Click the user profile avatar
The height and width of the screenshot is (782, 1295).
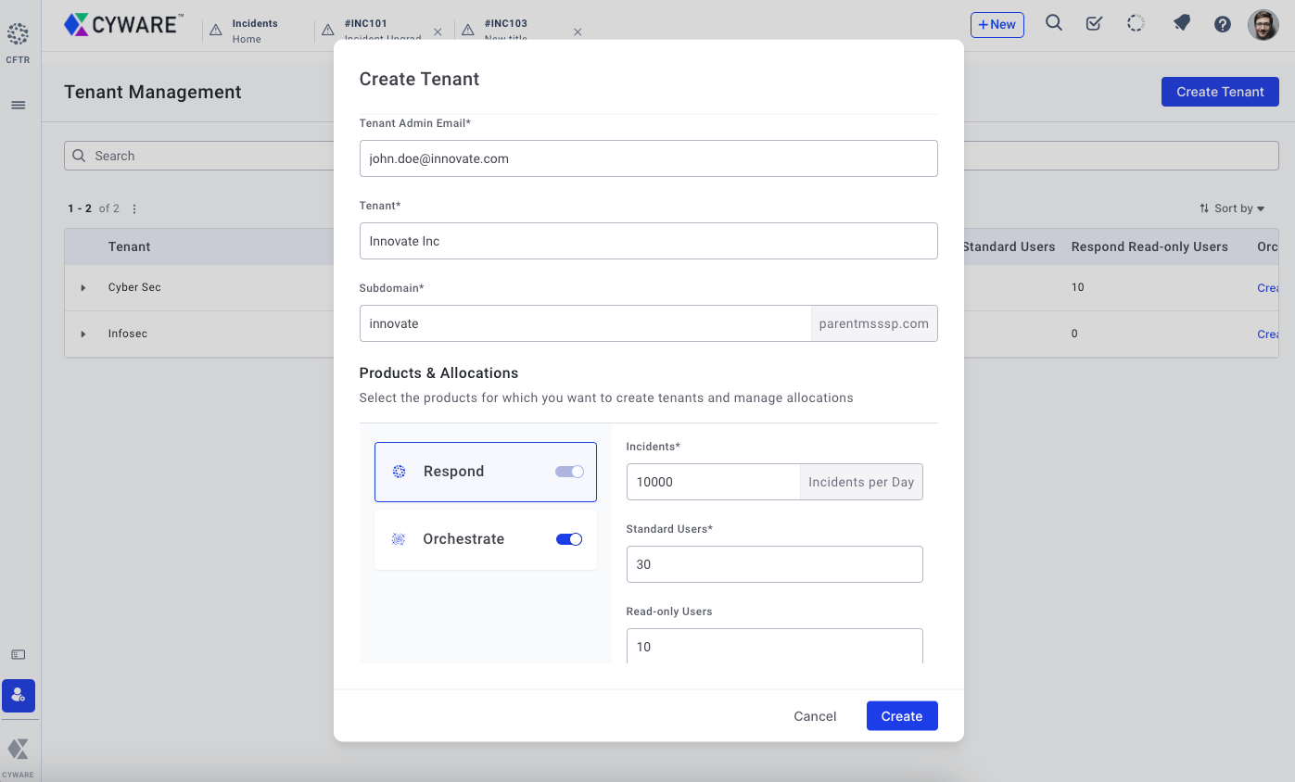tap(1263, 25)
